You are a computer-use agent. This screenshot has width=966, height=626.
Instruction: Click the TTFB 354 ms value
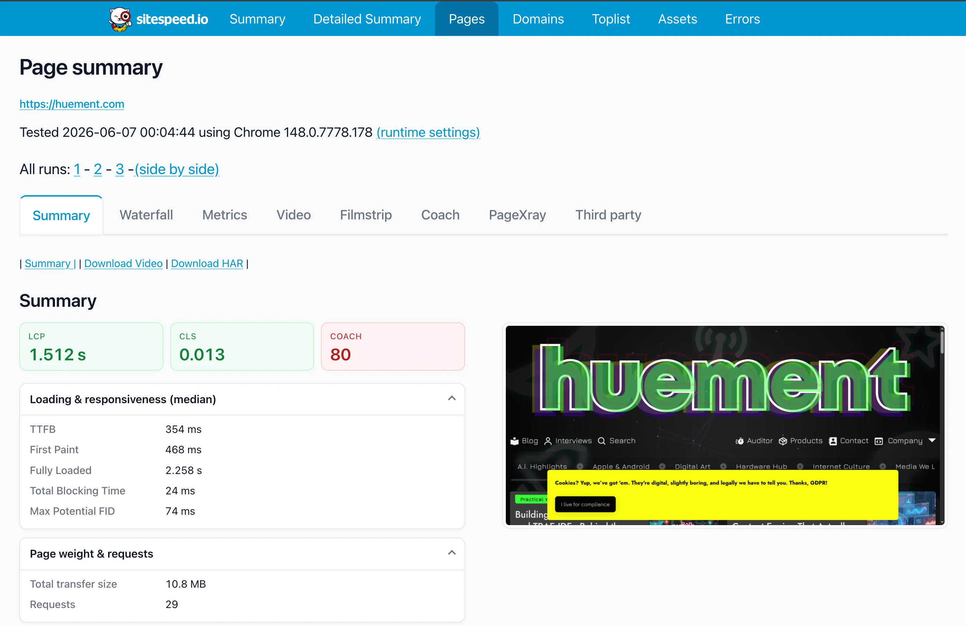click(x=183, y=429)
